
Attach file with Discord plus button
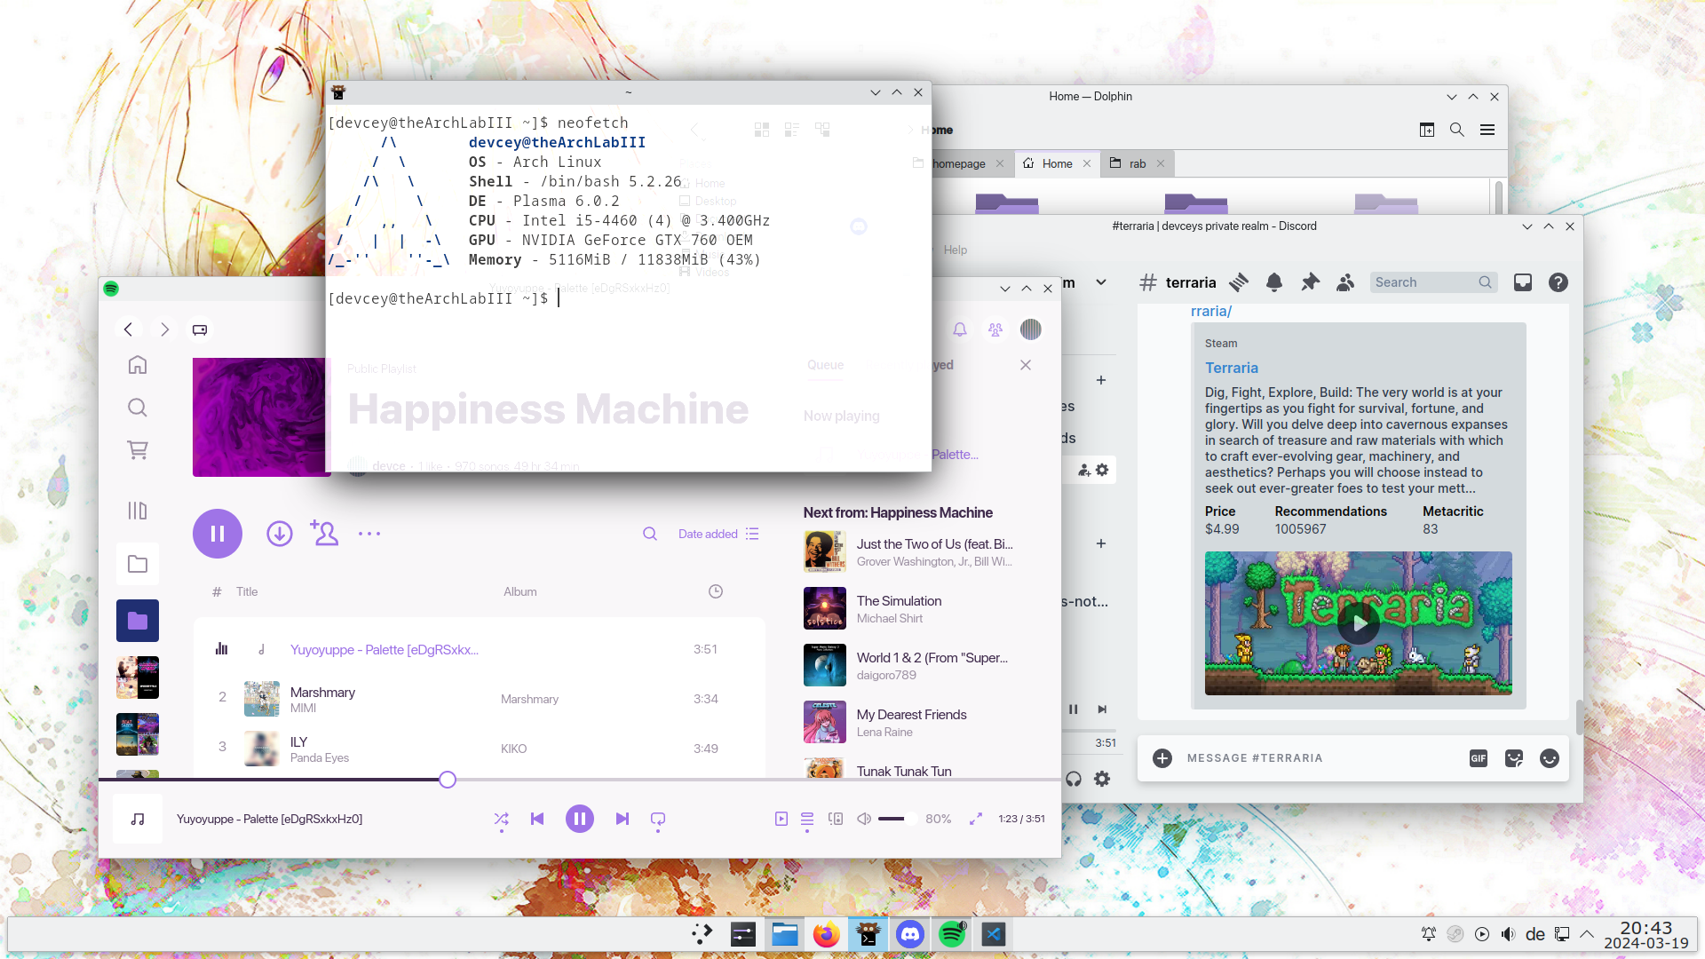pyautogui.click(x=1162, y=758)
